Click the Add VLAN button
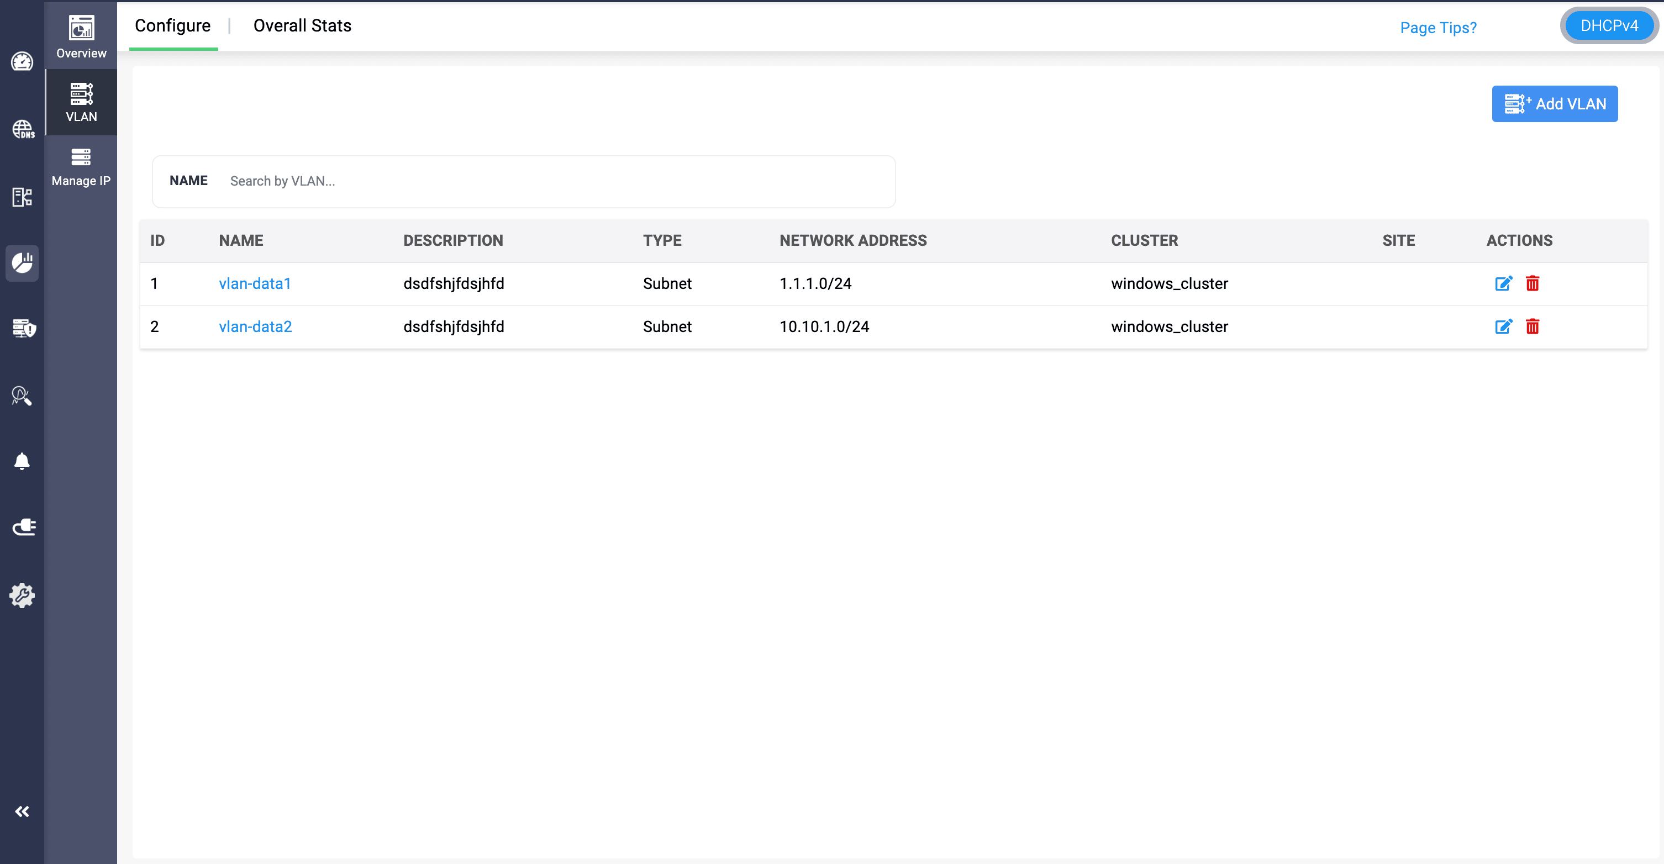The height and width of the screenshot is (864, 1664). [x=1554, y=104]
